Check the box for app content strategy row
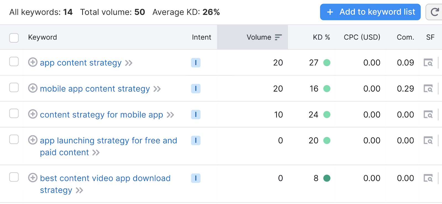 [x=14, y=62]
